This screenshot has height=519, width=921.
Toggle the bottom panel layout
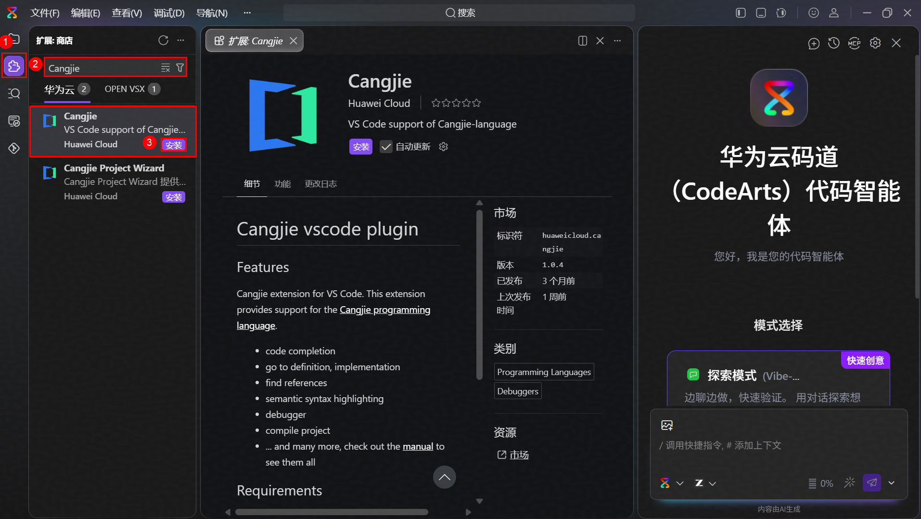coord(761,13)
